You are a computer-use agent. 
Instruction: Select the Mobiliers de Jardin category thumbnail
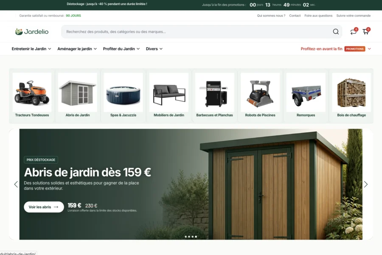click(x=169, y=92)
